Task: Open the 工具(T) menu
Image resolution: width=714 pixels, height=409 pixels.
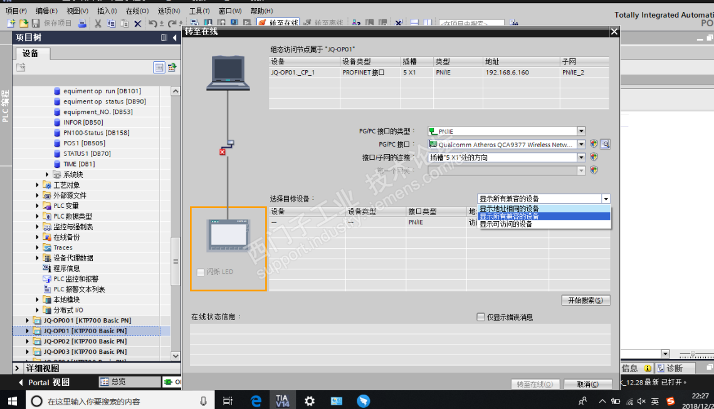Action: 199,11
